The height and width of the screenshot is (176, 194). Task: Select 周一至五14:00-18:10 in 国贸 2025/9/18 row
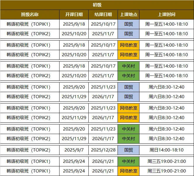pos(167,24)
